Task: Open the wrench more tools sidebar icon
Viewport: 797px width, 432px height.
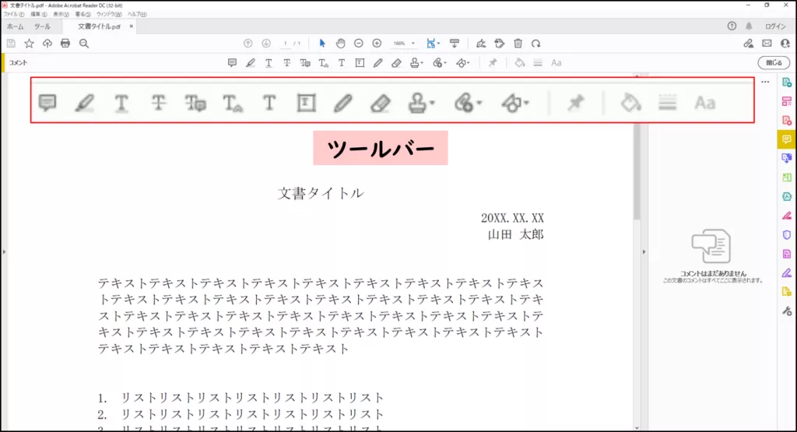Action: pyautogui.click(x=786, y=311)
